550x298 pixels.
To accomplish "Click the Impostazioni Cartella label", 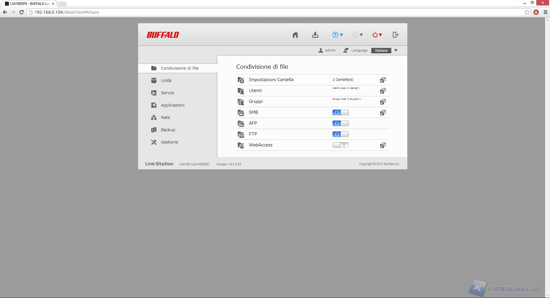I will pyautogui.click(x=271, y=80).
